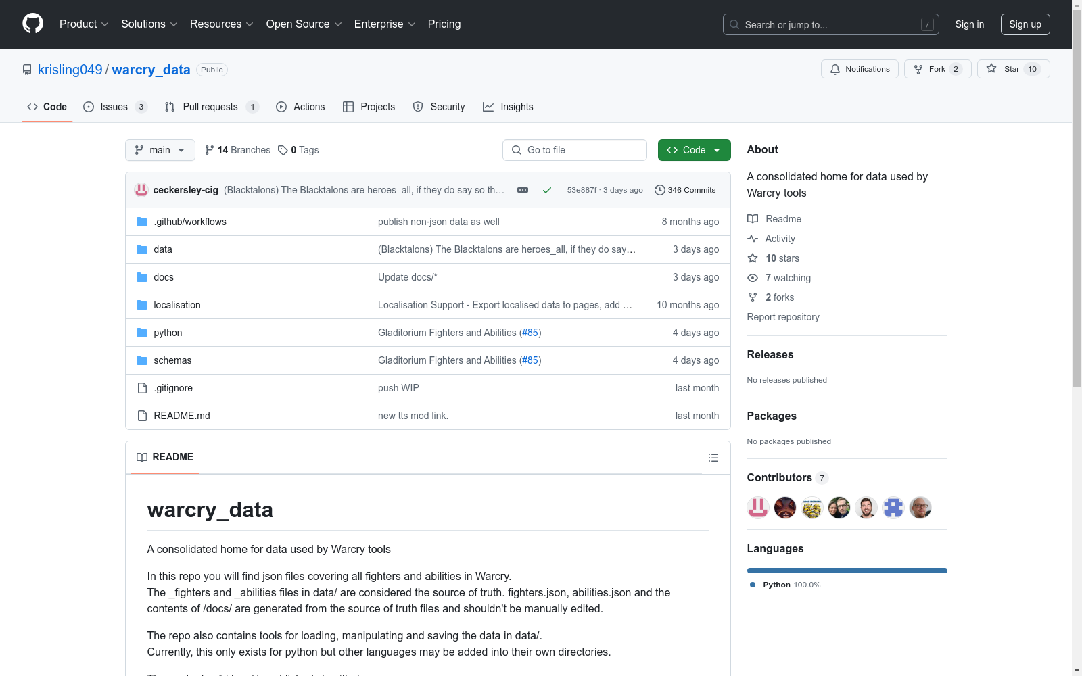Expand the Resources menu
Viewport: 1082px width, 676px height.
click(x=222, y=24)
